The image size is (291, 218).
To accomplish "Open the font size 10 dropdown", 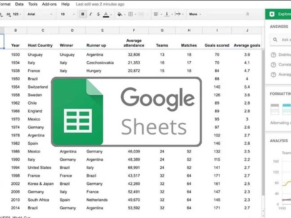I will (68, 14).
